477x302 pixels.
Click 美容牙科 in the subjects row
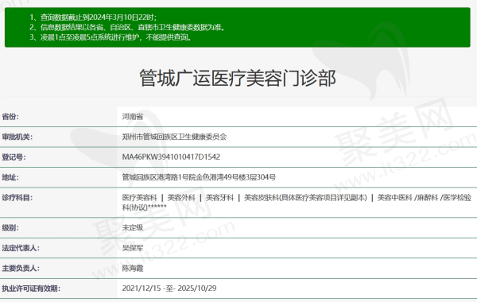coord(219,198)
